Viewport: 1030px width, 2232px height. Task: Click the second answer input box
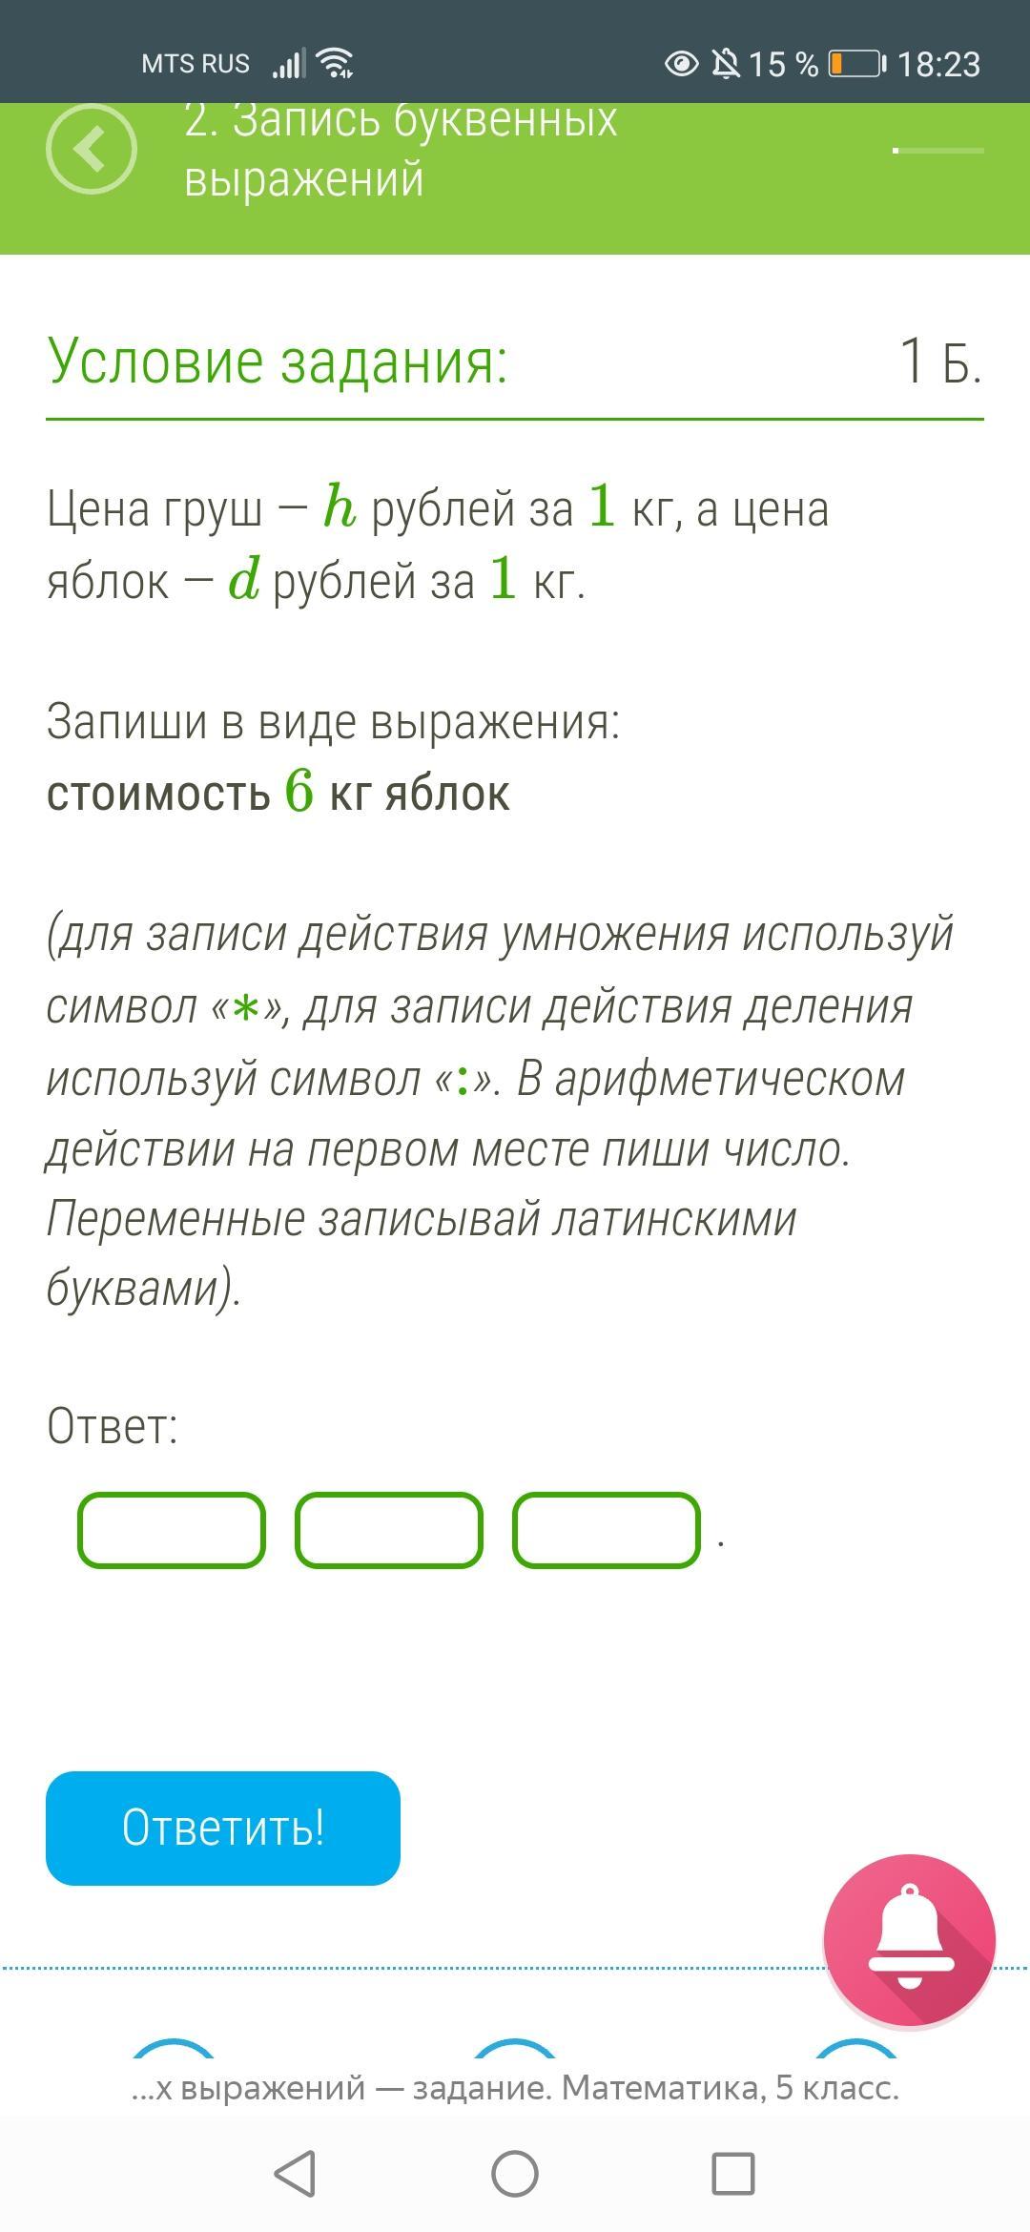(389, 1530)
